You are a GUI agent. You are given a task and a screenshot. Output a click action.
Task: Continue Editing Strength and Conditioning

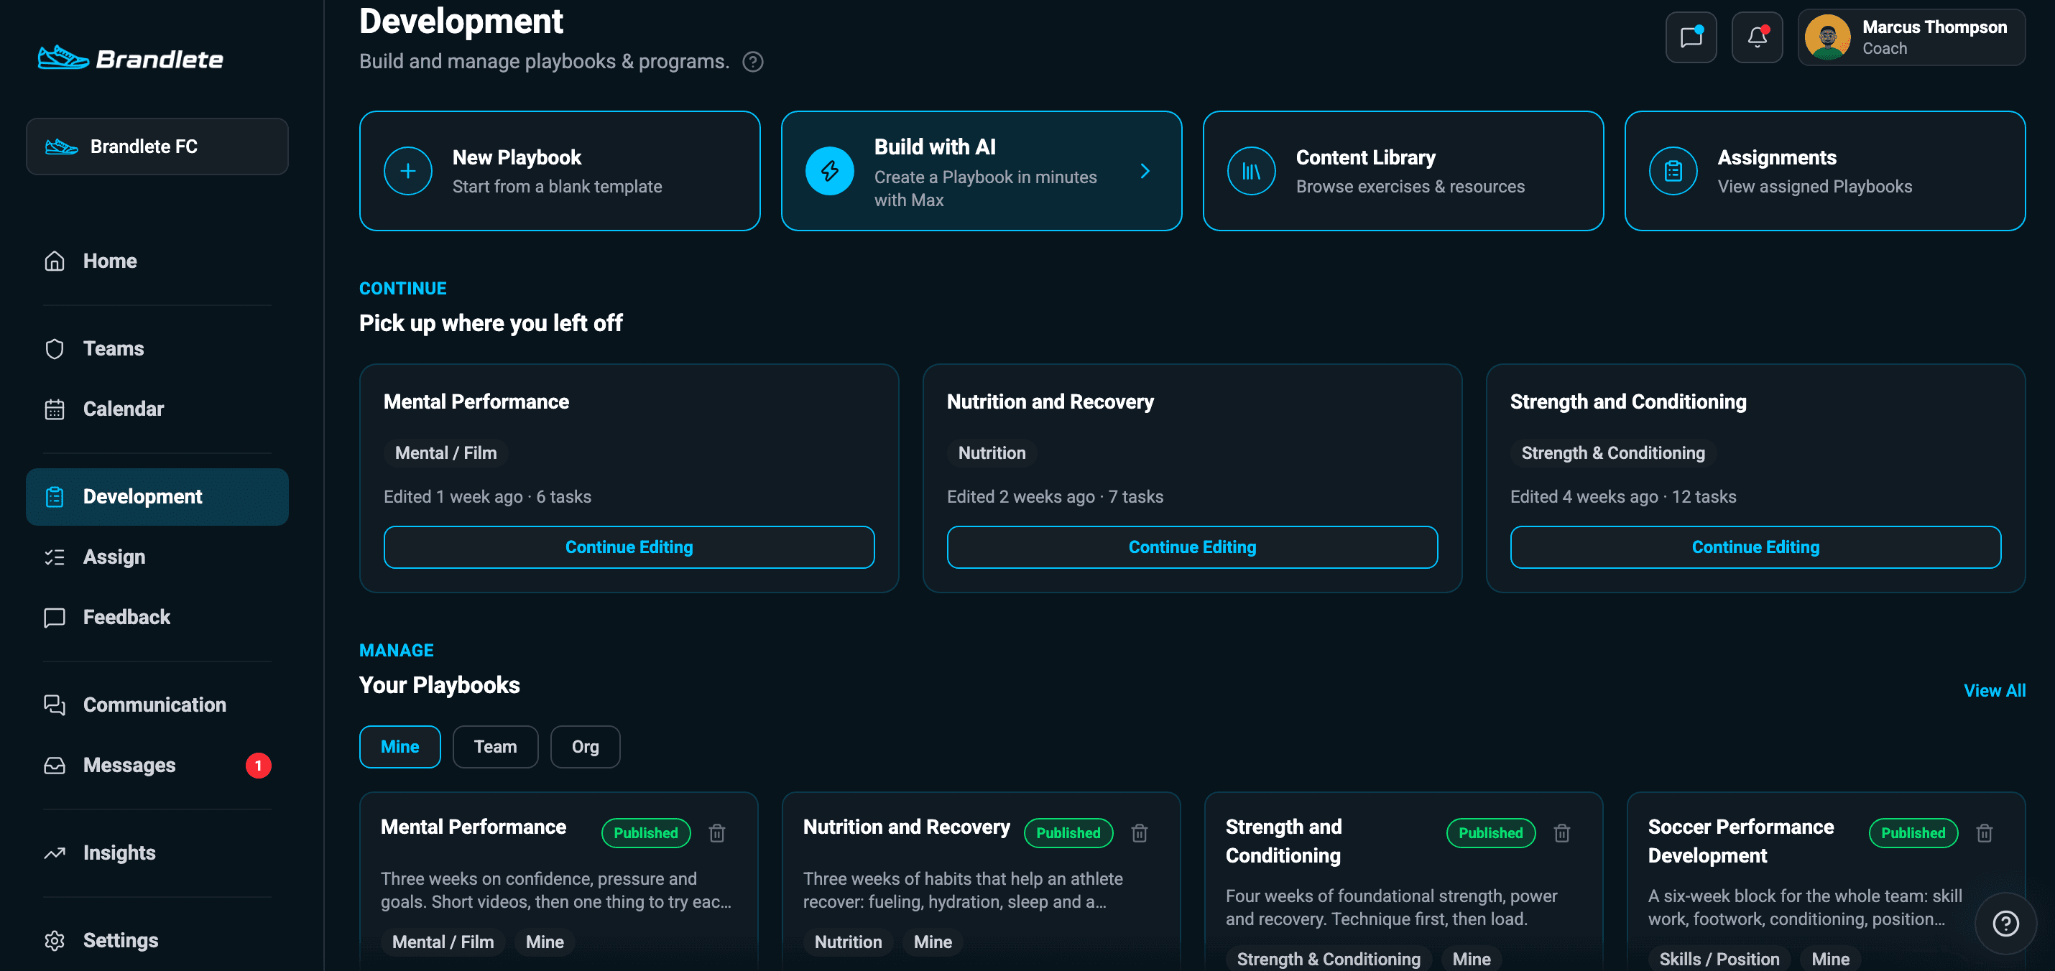(1755, 547)
